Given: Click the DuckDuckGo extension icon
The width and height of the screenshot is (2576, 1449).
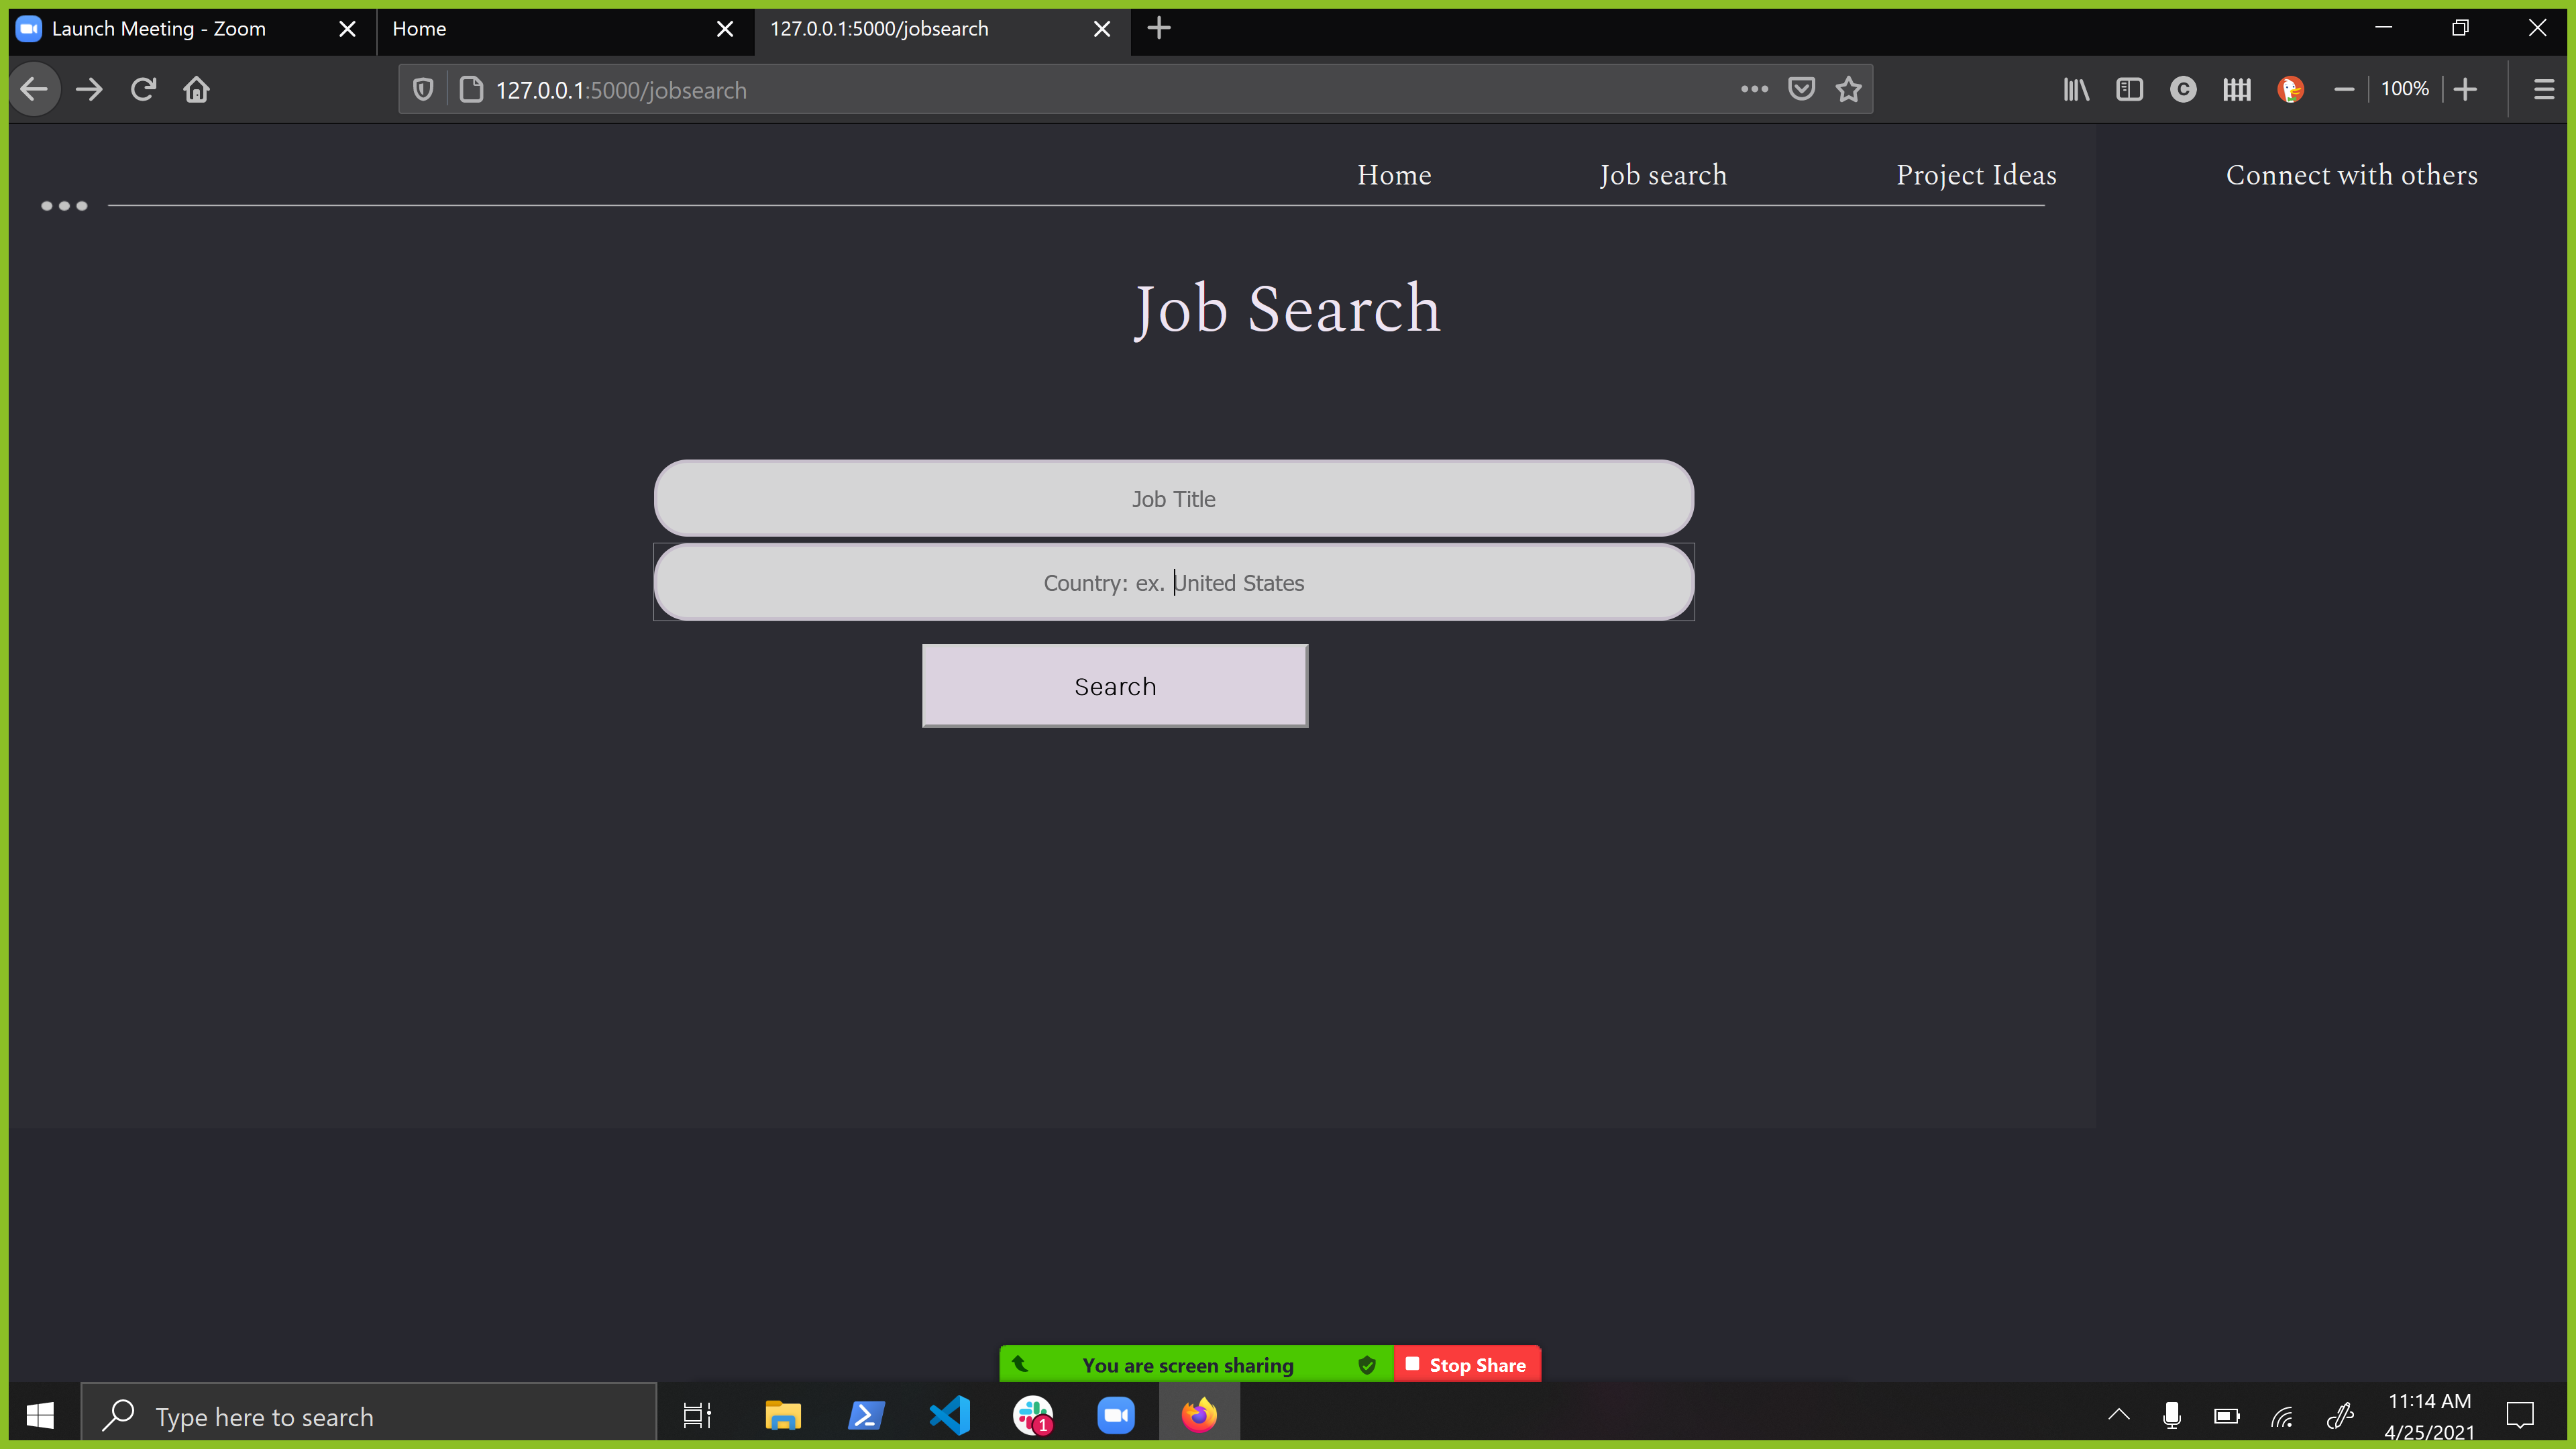Looking at the screenshot, I should [x=2290, y=90].
